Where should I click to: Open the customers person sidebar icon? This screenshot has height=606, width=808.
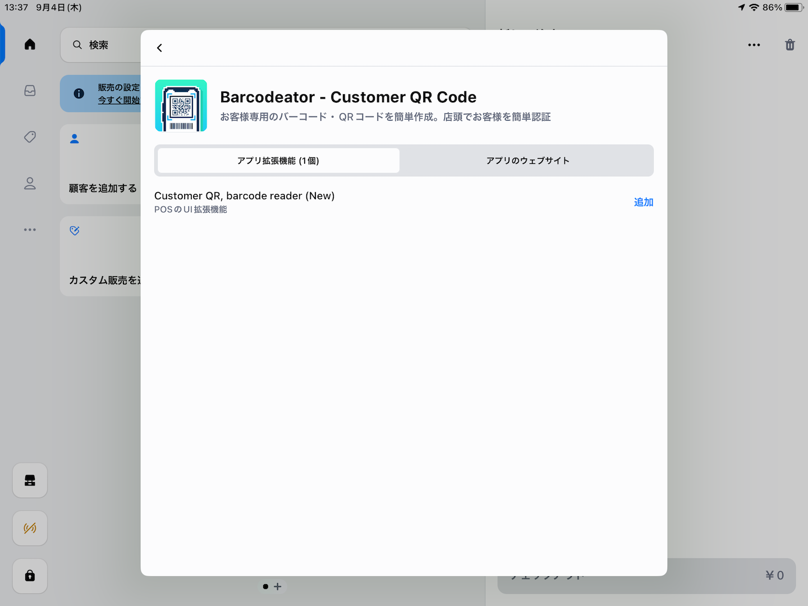pyautogui.click(x=30, y=183)
